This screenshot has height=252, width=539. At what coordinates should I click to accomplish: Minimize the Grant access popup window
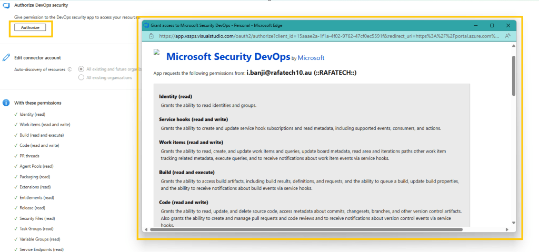tap(475, 25)
